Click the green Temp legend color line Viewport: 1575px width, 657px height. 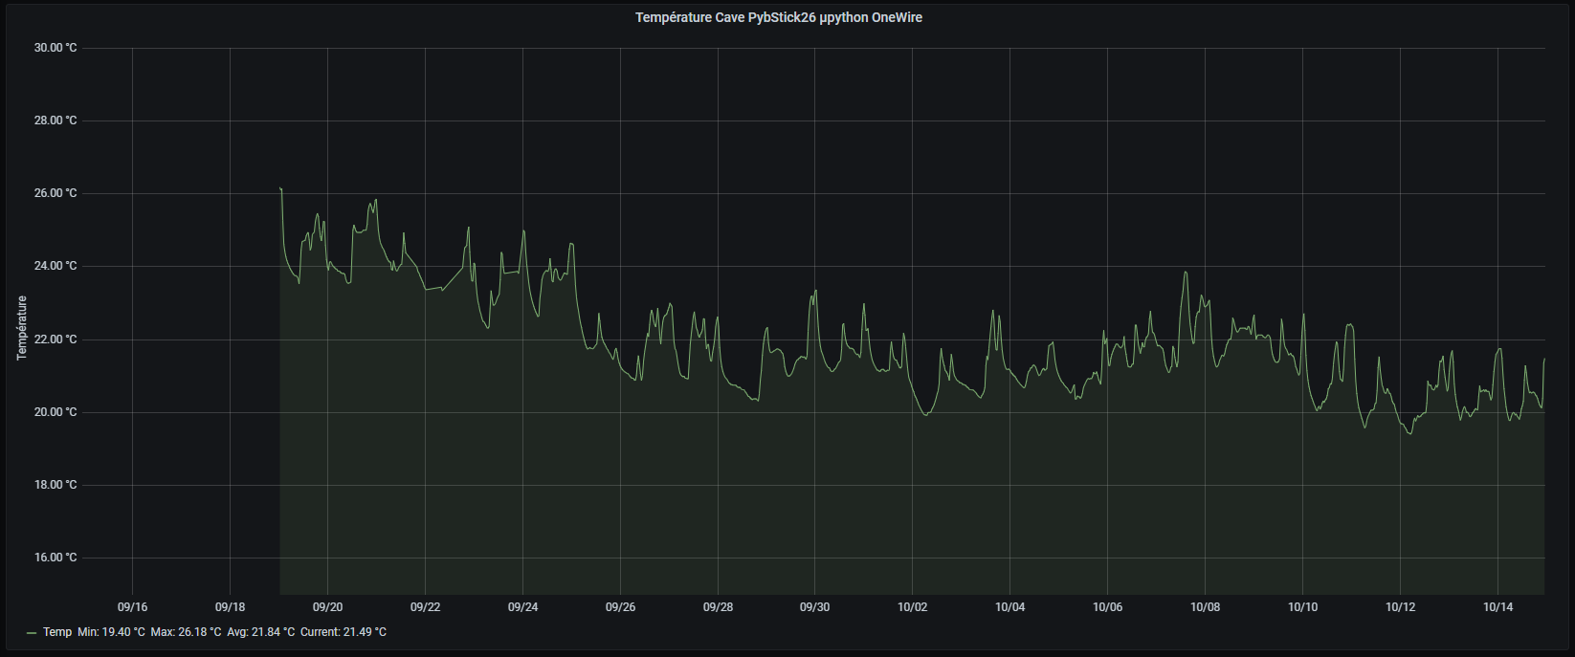[32, 633]
